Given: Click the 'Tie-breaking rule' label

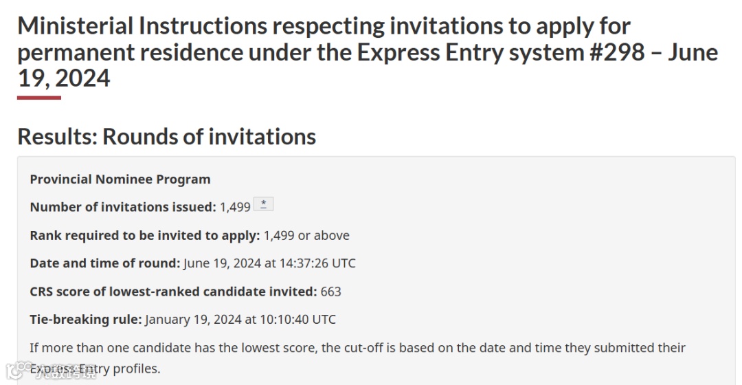Looking at the screenshot, I should coord(86,319).
